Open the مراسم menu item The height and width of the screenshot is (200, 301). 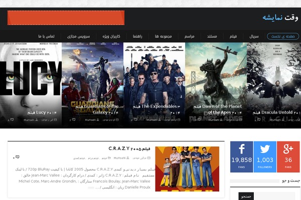[x=190, y=36]
